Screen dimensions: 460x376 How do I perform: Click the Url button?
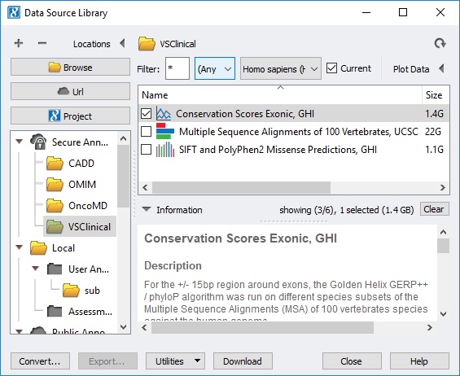click(70, 91)
